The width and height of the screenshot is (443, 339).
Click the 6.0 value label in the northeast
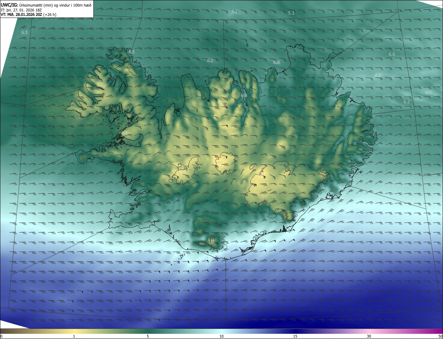(392, 54)
